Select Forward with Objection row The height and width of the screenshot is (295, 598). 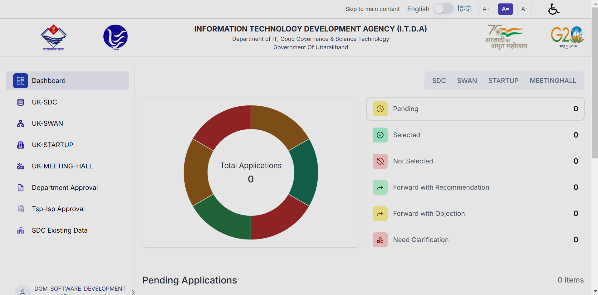pyautogui.click(x=475, y=214)
